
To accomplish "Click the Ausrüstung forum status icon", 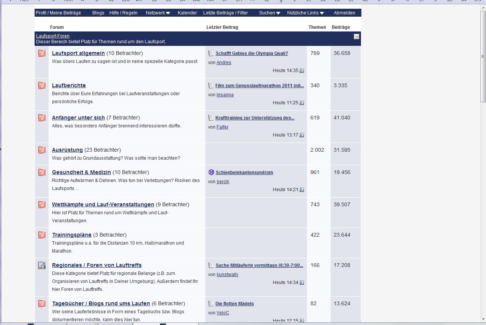I will click(x=42, y=150).
